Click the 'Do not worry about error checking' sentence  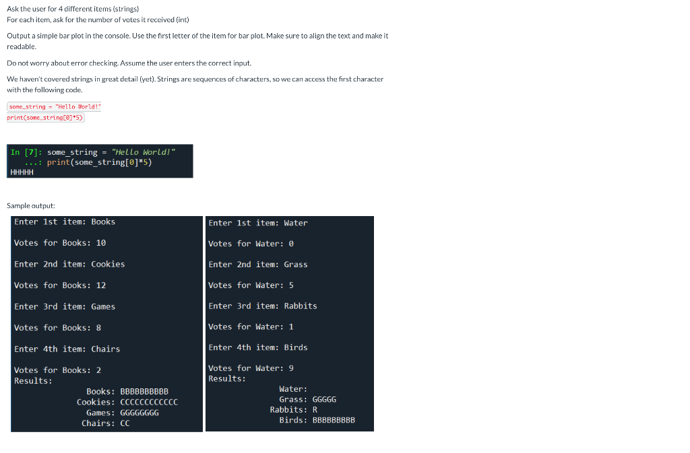click(129, 63)
